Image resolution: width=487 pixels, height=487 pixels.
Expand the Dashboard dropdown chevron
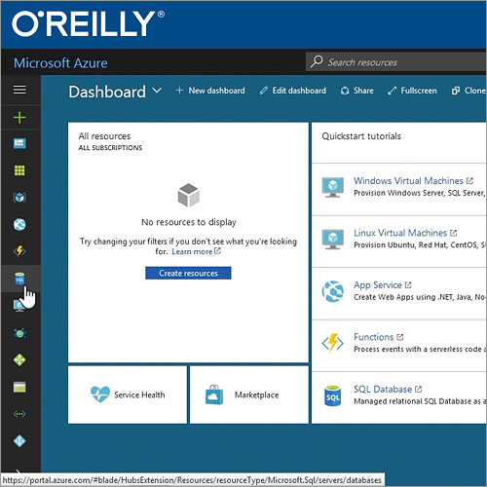tap(157, 91)
